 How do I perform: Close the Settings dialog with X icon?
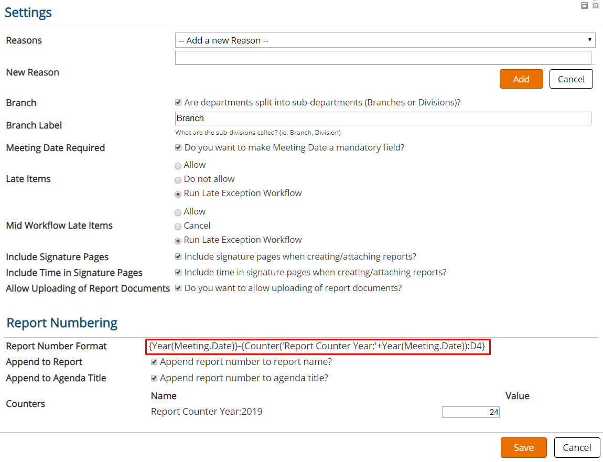pos(596,5)
